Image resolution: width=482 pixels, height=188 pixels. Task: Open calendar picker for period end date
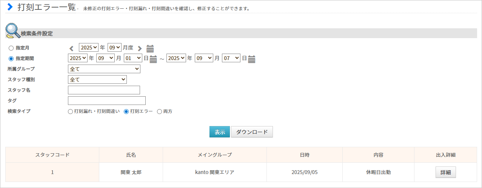(252, 59)
